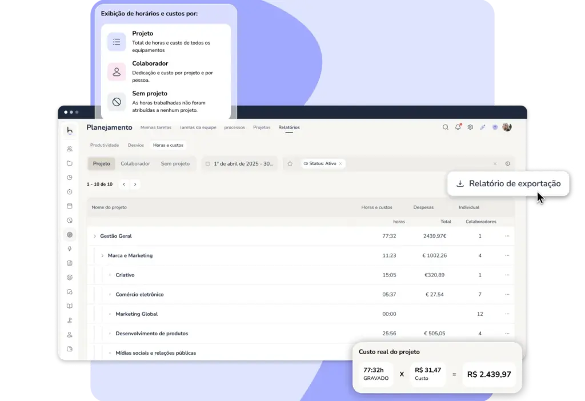The height and width of the screenshot is (401, 585).
Task: Open options menu for Marketing Global row
Action: tap(507, 314)
